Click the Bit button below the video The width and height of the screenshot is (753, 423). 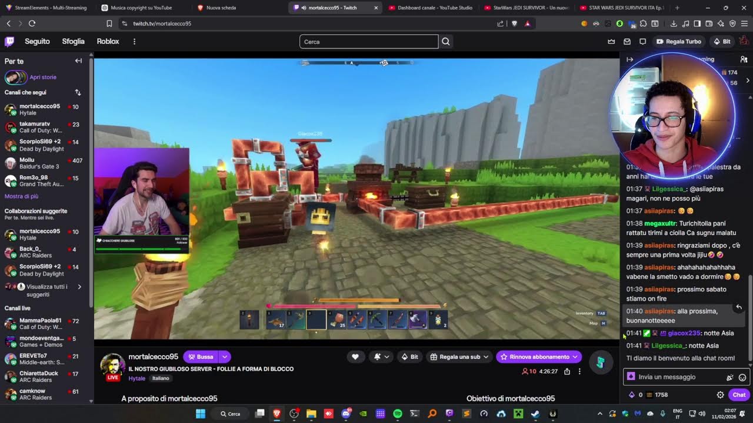click(x=409, y=357)
